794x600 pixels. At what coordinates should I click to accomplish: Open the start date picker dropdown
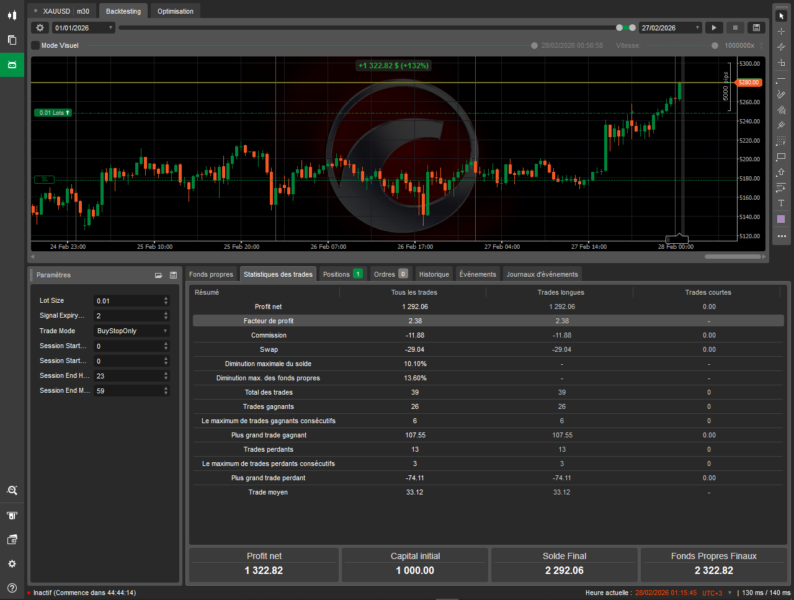(111, 27)
